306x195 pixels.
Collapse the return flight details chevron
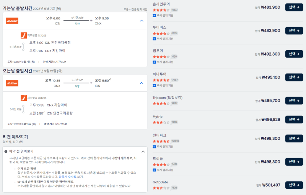coord(142,83)
